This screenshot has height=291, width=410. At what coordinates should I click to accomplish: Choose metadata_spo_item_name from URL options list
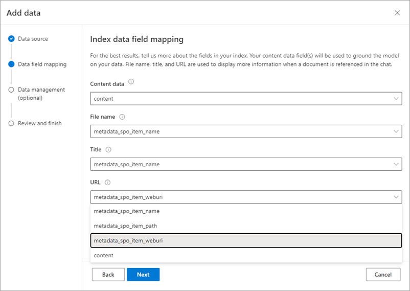126,211
